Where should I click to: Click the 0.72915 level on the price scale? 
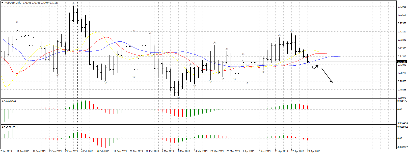(x=402, y=7)
